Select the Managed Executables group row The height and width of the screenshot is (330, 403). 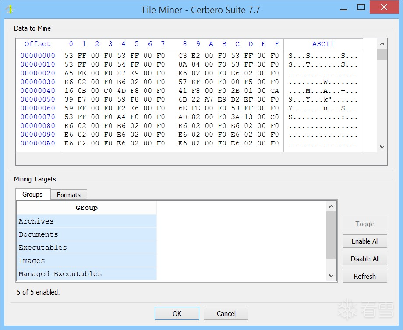[86, 274]
